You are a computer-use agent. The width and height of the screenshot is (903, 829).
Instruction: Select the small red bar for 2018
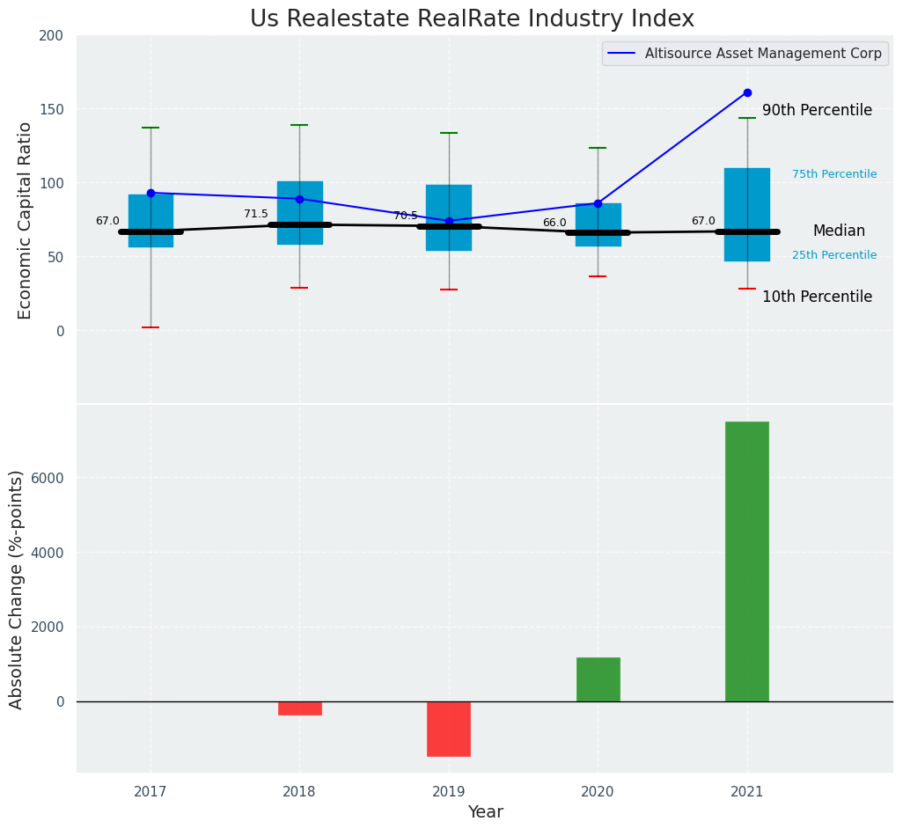pos(299,708)
